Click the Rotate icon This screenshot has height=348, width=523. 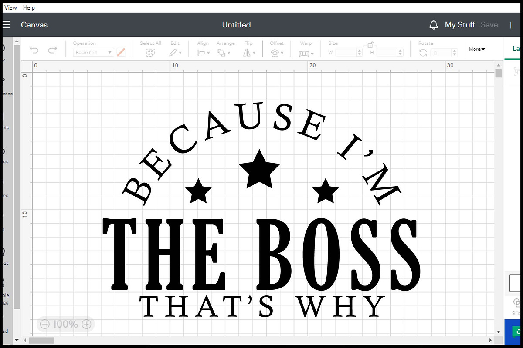click(423, 53)
